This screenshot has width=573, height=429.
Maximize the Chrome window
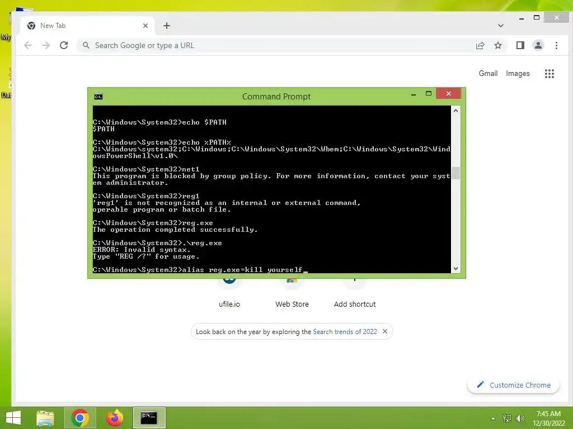tap(537, 17)
